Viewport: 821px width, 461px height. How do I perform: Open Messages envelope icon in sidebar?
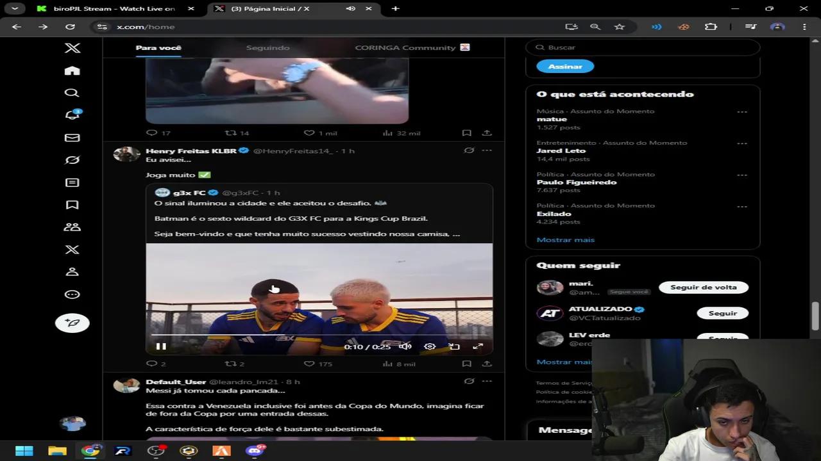[x=72, y=138]
